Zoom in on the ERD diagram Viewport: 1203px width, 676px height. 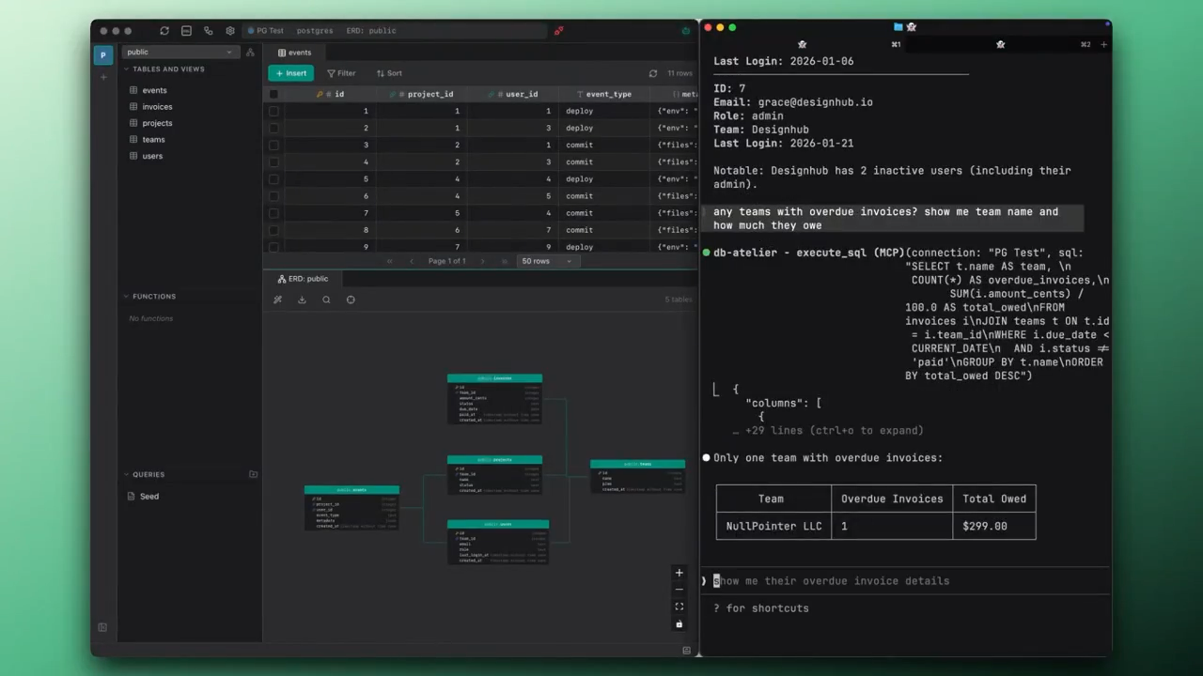(679, 573)
